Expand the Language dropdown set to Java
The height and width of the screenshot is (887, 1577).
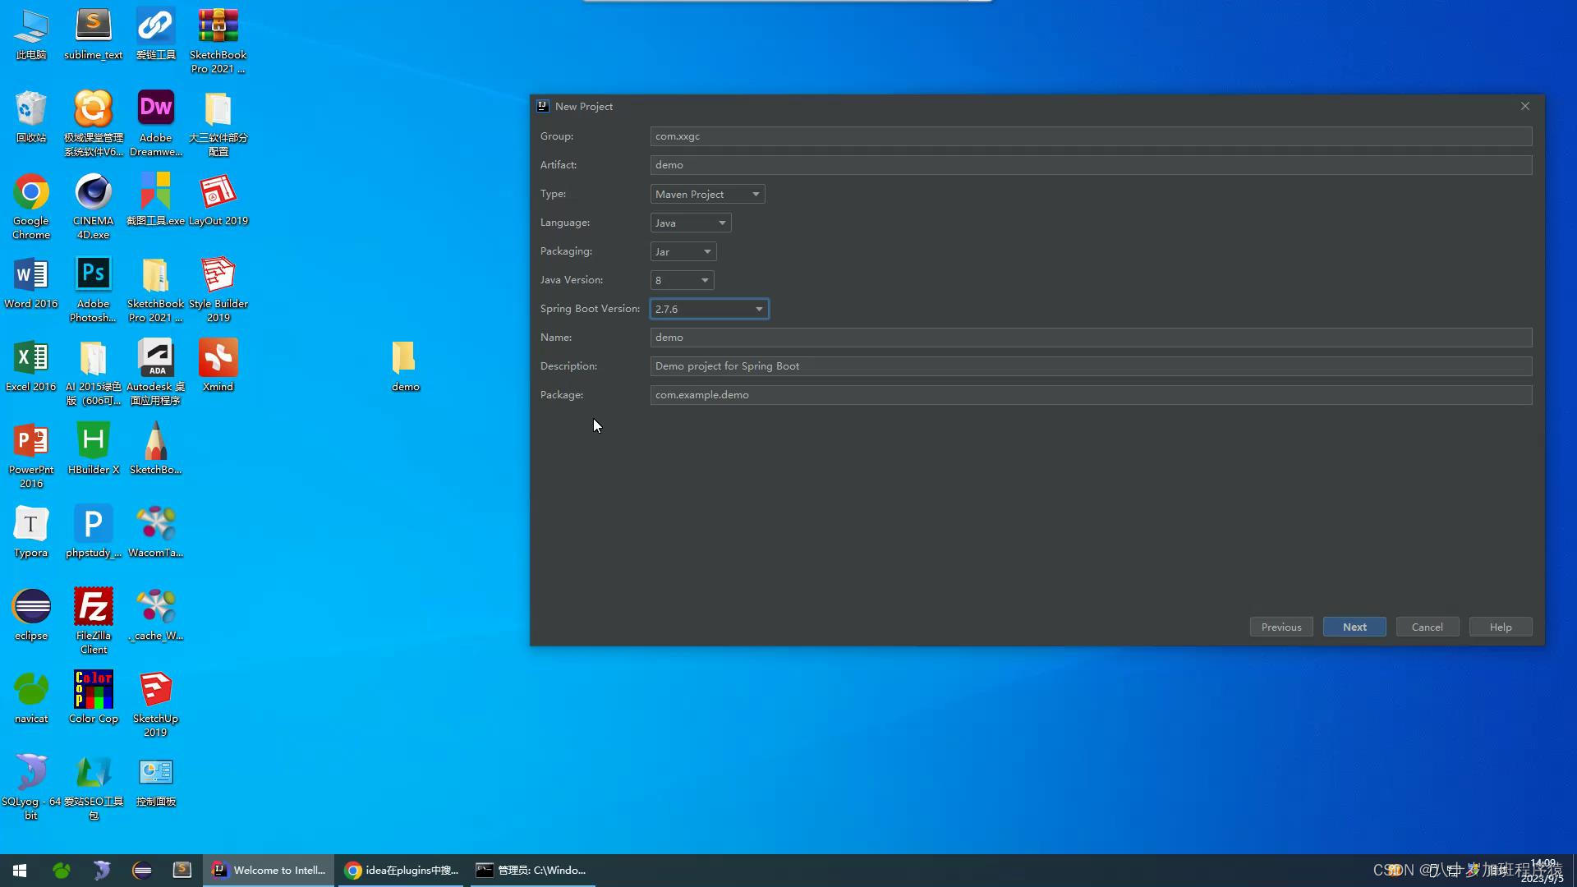(x=690, y=223)
